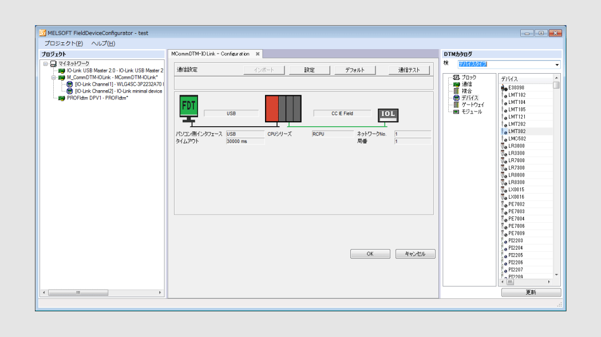Click the CC IE Field connection label
Screen dimensions: 601x337
(x=342, y=114)
